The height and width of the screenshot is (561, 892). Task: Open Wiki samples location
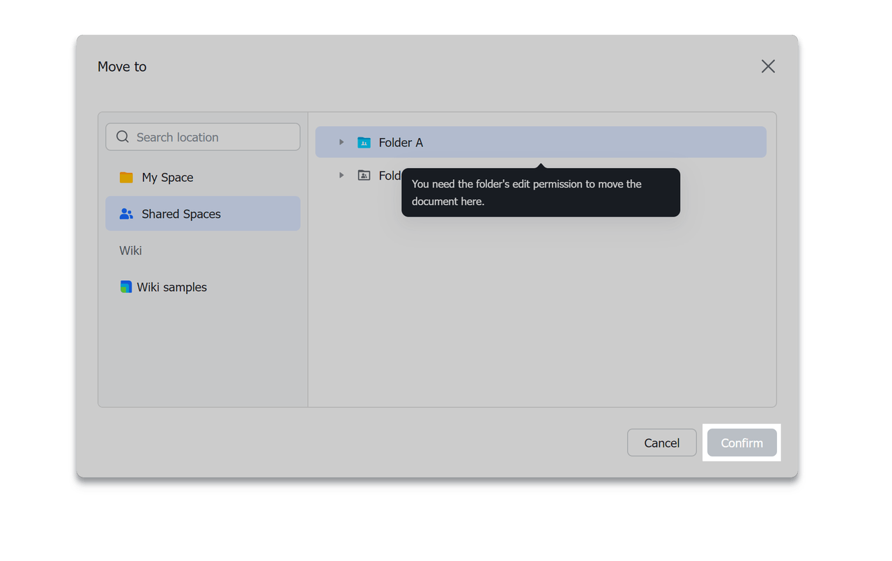tap(171, 287)
